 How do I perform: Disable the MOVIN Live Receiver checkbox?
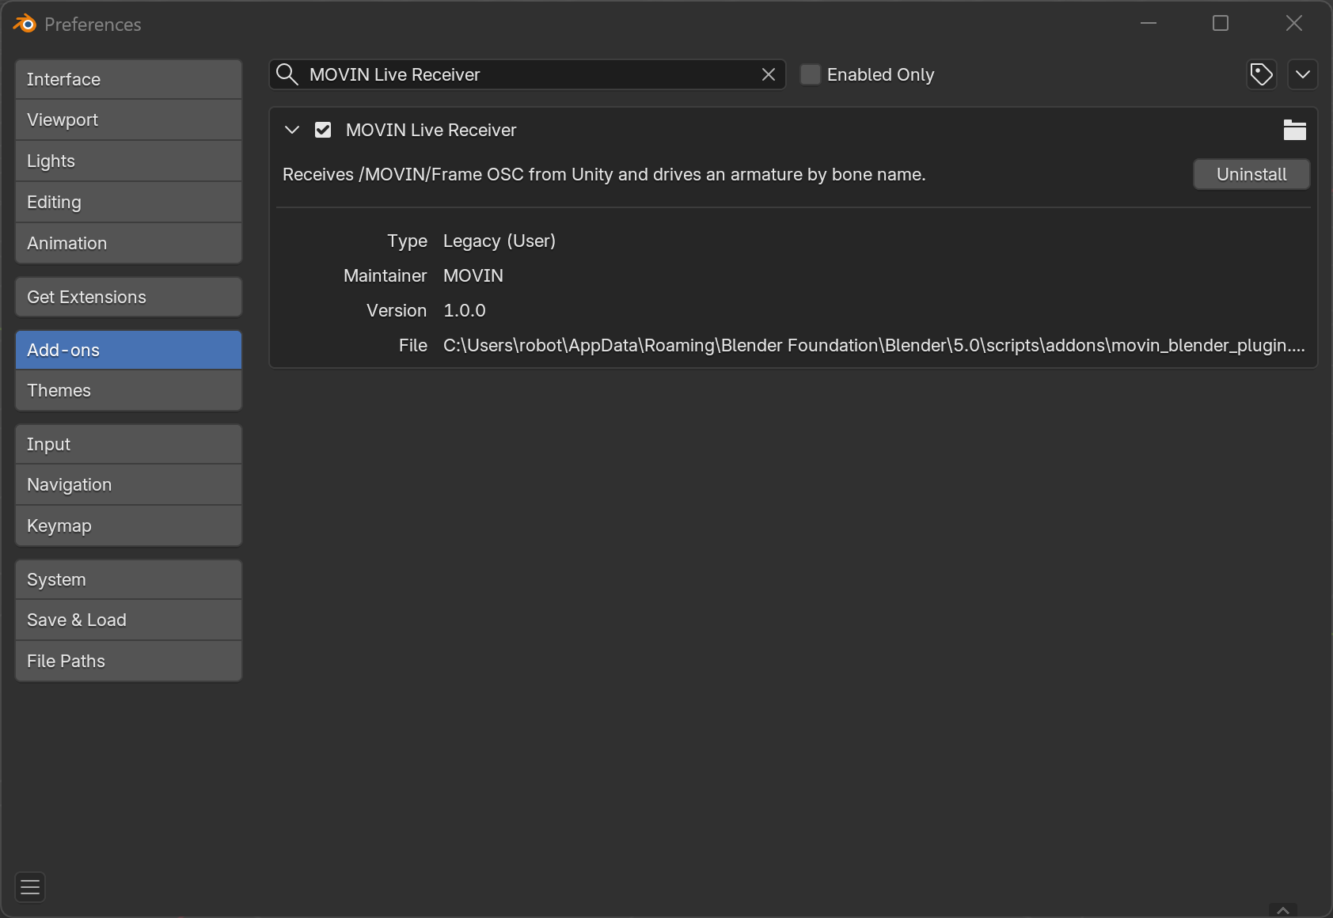323,130
